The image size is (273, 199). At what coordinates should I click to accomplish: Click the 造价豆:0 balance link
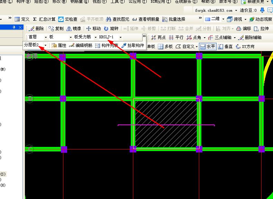[248, 10]
